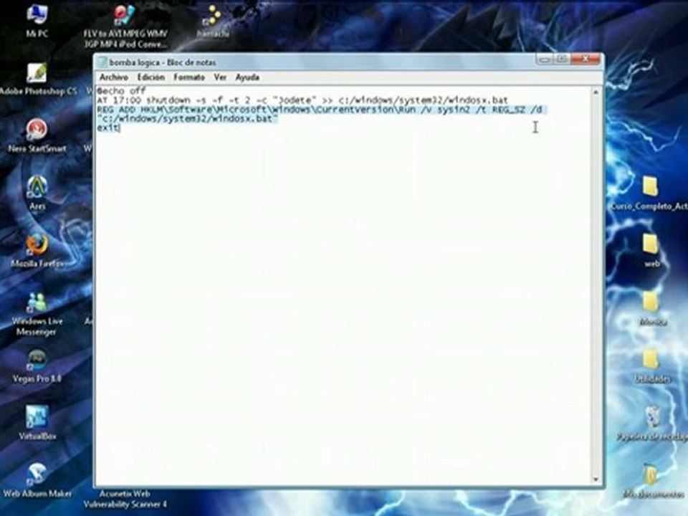Open the Mi PC desktop icon

pyautogui.click(x=37, y=20)
